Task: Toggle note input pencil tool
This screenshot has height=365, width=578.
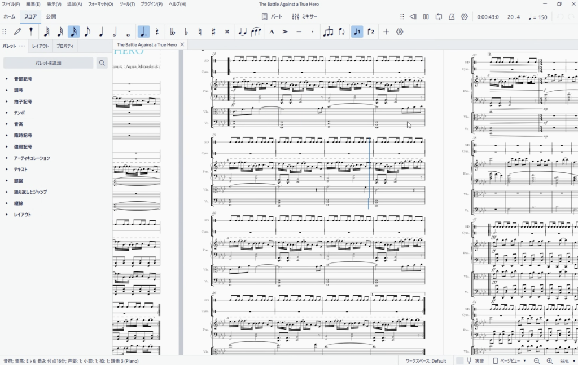Action: (17, 32)
